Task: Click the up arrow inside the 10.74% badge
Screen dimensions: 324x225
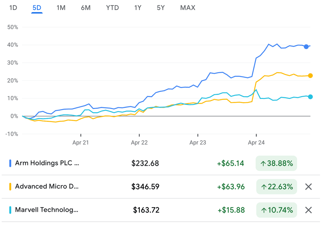Action: [x=264, y=210]
